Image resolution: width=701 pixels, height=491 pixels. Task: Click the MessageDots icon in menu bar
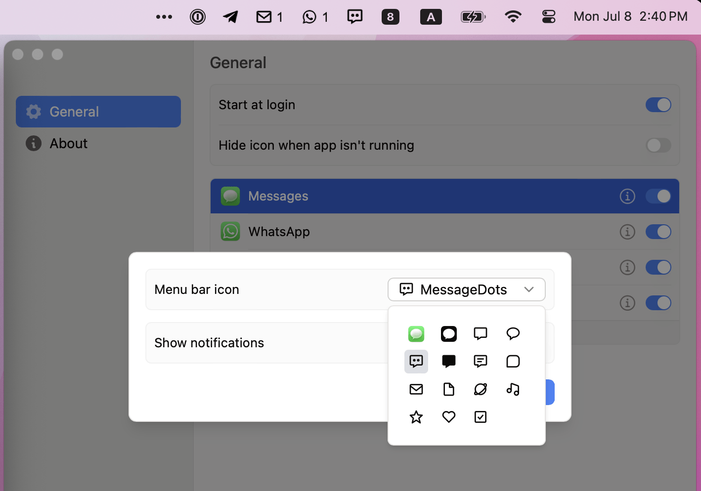pyautogui.click(x=355, y=17)
